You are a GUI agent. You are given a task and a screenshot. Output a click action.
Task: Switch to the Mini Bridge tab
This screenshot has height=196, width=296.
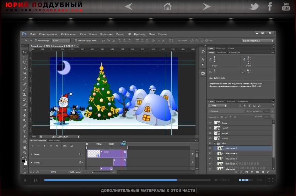(54, 141)
